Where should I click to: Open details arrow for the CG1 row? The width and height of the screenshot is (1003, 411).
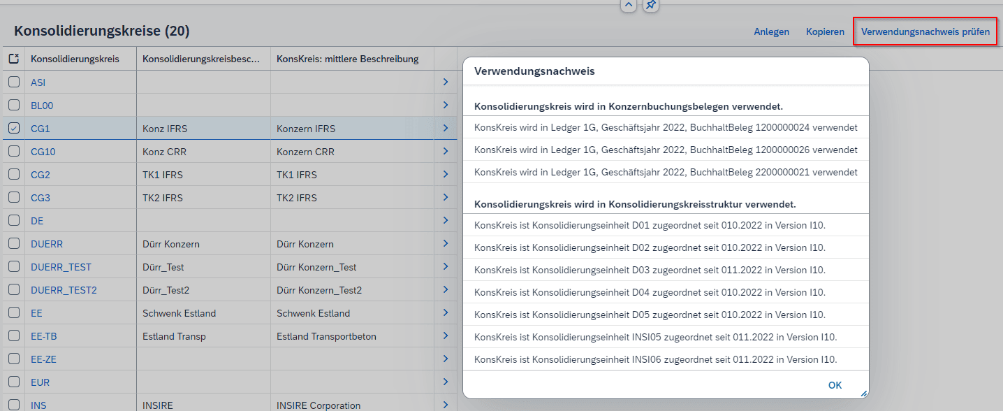pos(446,129)
